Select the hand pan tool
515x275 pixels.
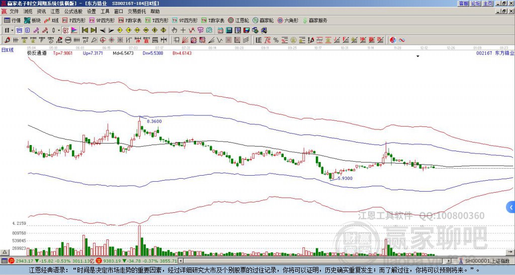tap(175, 31)
